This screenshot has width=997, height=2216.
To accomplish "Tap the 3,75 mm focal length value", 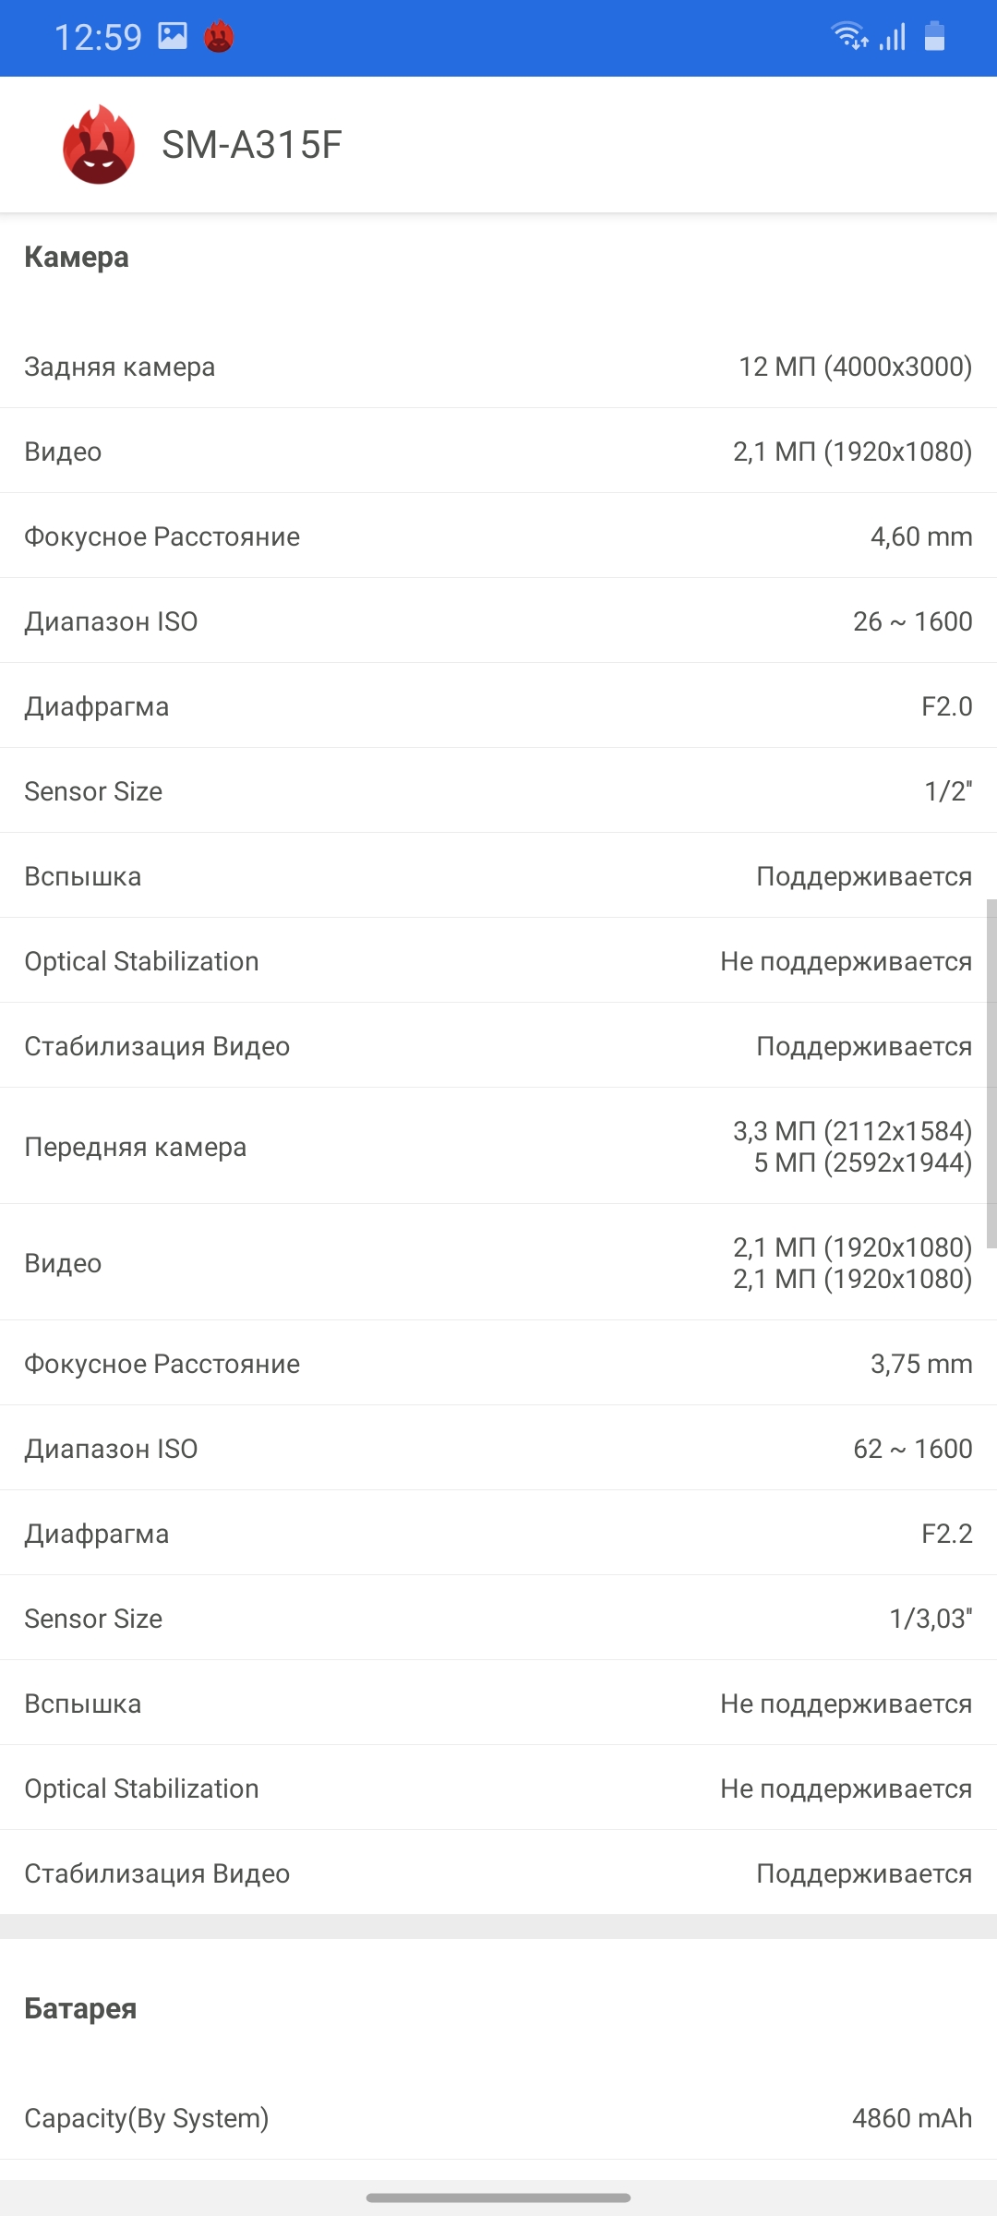I will 920,1364.
